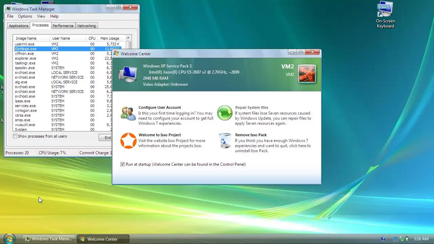Open the Repair System files link

coord(252,107)
